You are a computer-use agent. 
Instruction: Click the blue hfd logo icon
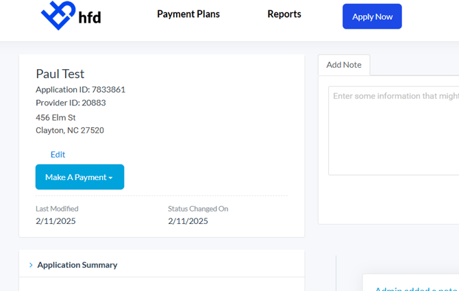(x=58, y=15)
